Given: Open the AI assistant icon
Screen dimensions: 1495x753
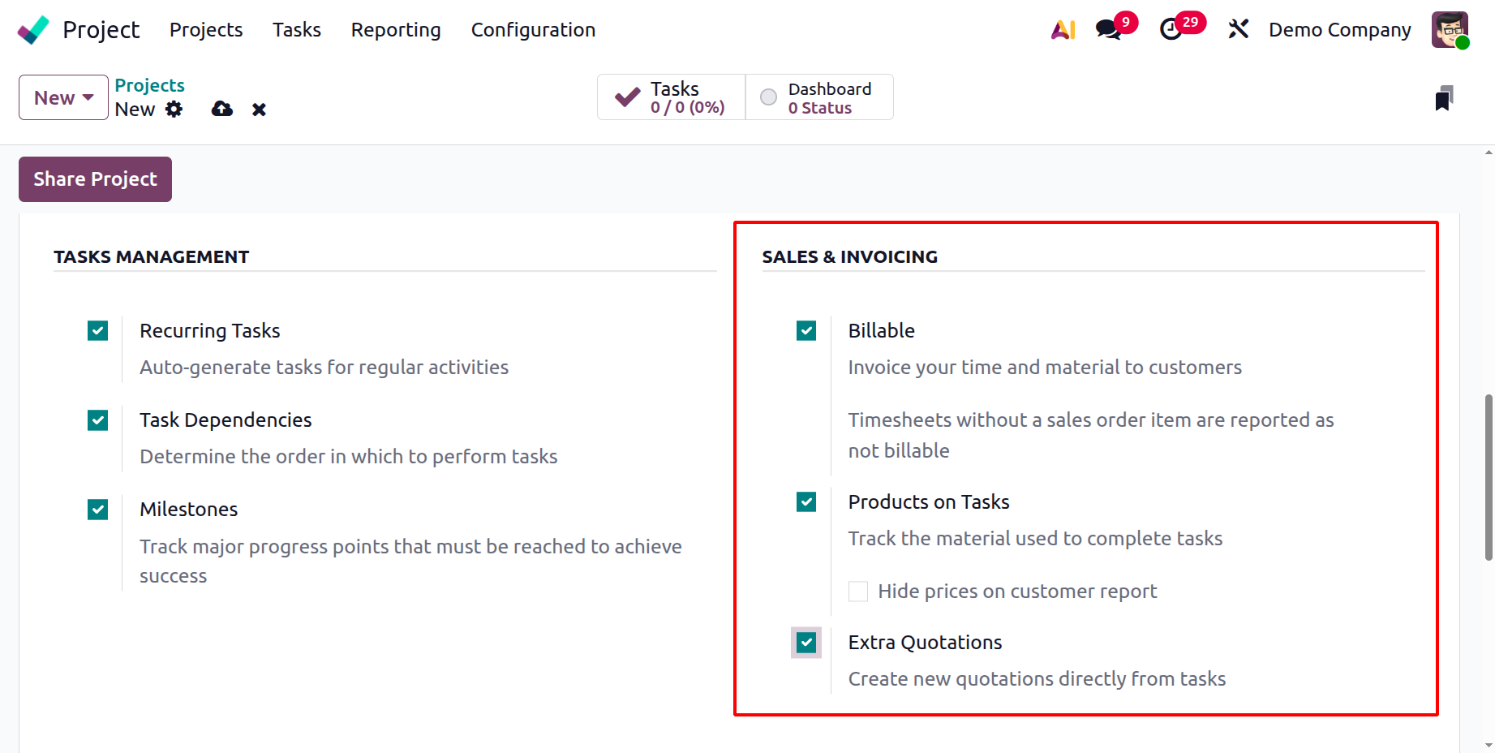Looking at the screenshot, I should coord(1063,30).
